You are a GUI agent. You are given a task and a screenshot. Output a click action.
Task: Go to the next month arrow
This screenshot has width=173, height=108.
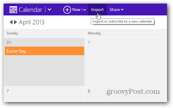coord(16,22)
